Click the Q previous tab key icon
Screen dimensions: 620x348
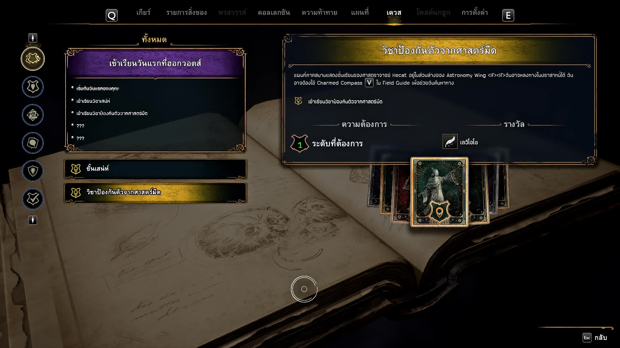coord(112,15)
